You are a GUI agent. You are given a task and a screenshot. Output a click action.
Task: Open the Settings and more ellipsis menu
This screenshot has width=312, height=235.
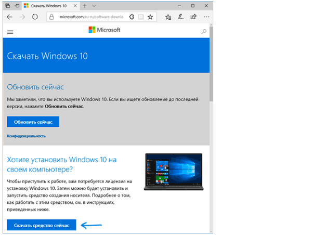(x=206, y=17)
